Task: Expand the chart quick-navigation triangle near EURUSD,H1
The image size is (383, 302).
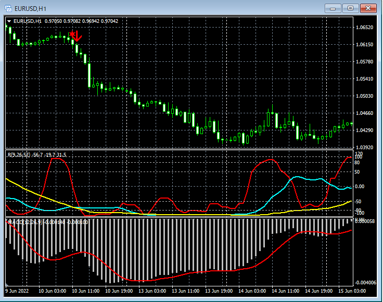Action: [9, 21]
